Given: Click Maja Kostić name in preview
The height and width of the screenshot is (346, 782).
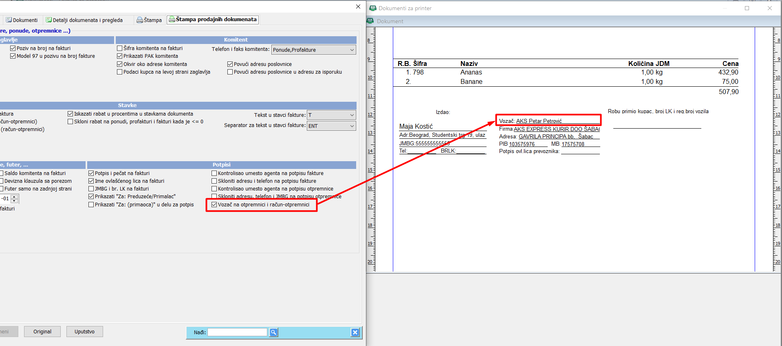Looking at the screenshot, I should 416,127.
